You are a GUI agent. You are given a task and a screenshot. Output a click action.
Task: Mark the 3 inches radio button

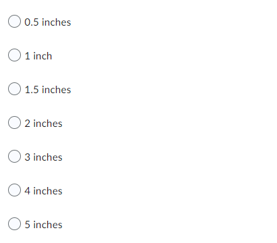15,157
